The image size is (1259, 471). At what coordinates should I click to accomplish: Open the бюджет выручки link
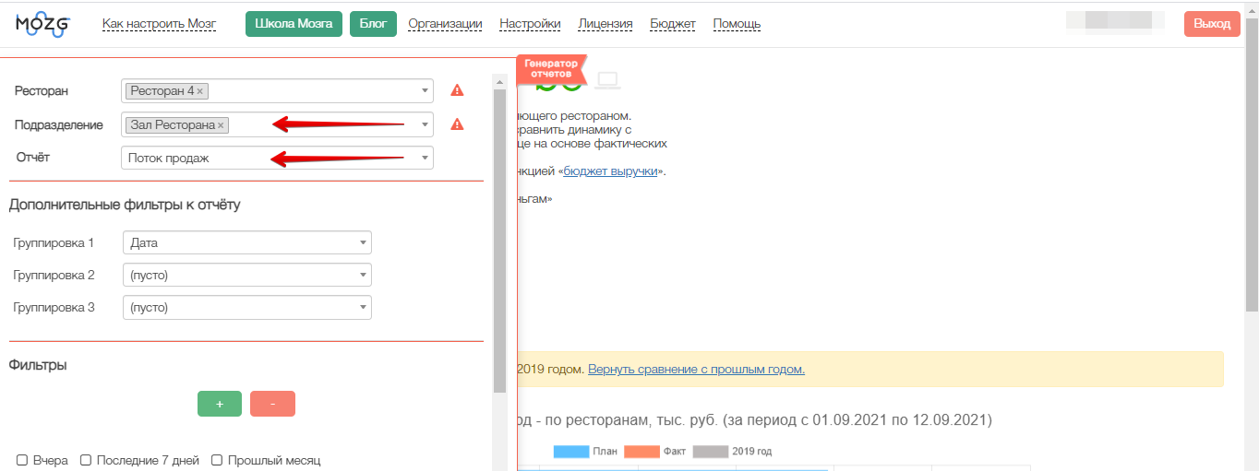pyautogui.click(x=610, y=171)
